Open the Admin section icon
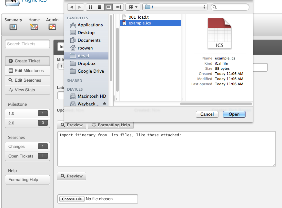 pyautogui.click(x=52, y=27)
